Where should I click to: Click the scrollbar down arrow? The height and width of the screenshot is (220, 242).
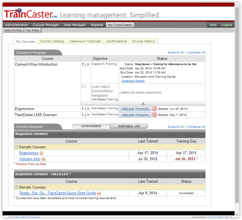237,214
